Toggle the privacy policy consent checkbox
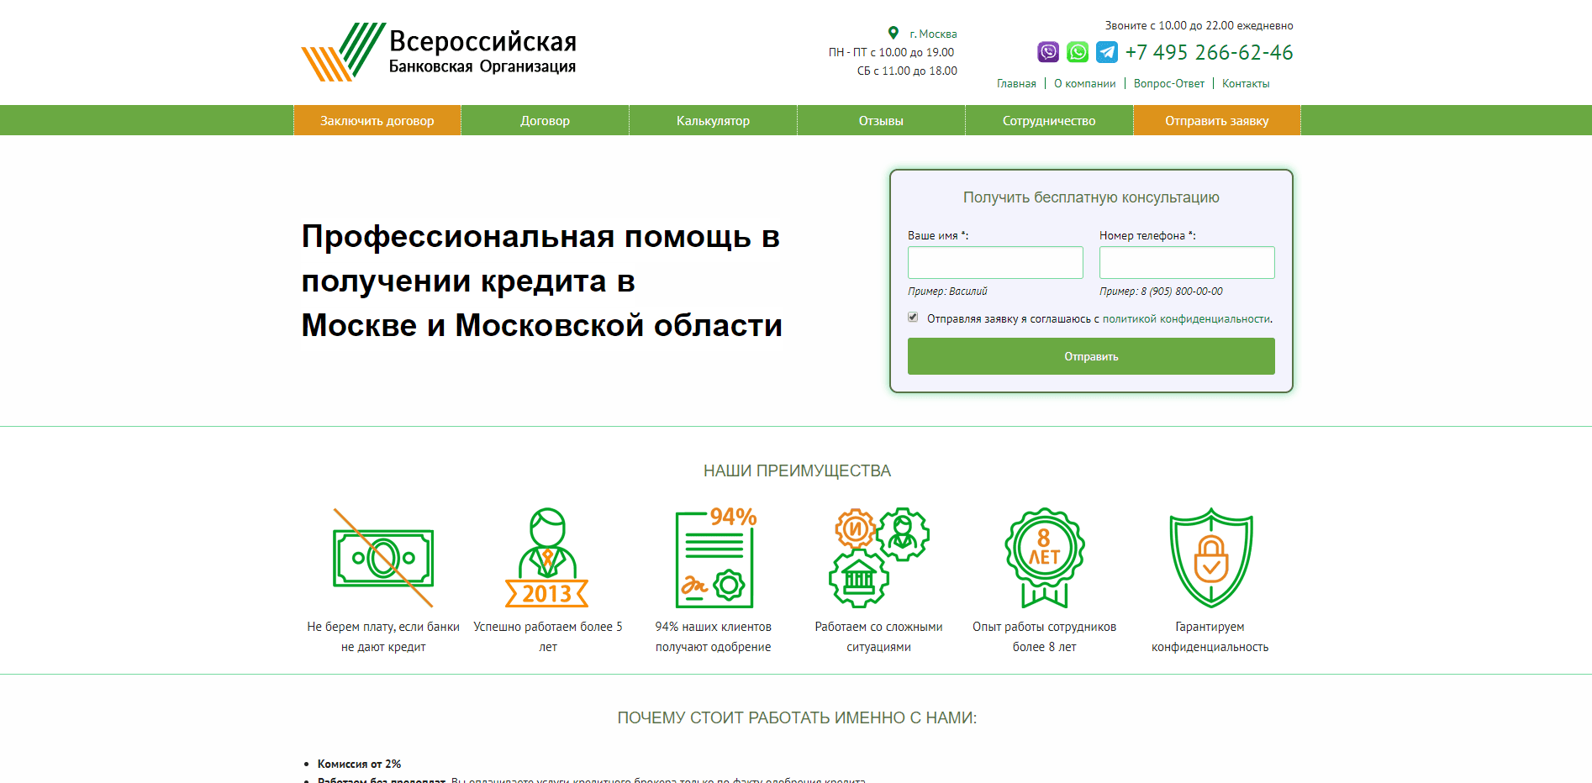The image size is (1592, 783). coord(913,317)
